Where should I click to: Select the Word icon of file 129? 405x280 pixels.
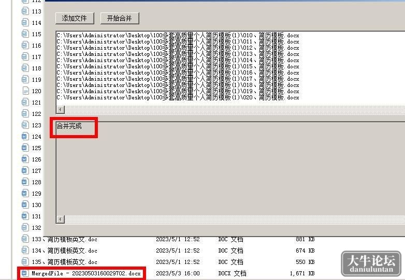click(25, 193)
